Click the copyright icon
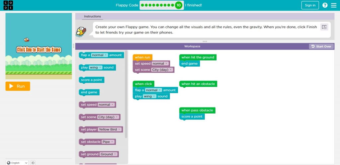340x165 pixels. pyautogui.click(x=33, y=163)
